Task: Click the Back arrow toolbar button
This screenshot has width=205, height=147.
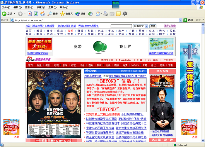Action: point(4,14)
